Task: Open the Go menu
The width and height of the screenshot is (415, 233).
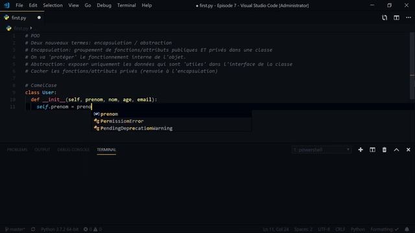Action: (x=88, y=5)
